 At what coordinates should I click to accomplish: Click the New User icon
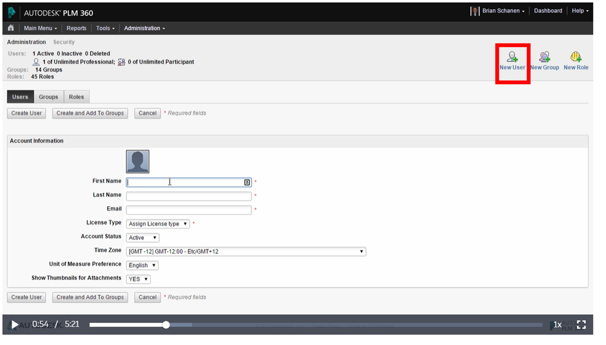[512, 57]
